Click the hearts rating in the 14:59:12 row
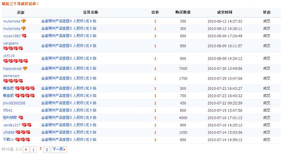281x154 pixels. coord(22,140)
